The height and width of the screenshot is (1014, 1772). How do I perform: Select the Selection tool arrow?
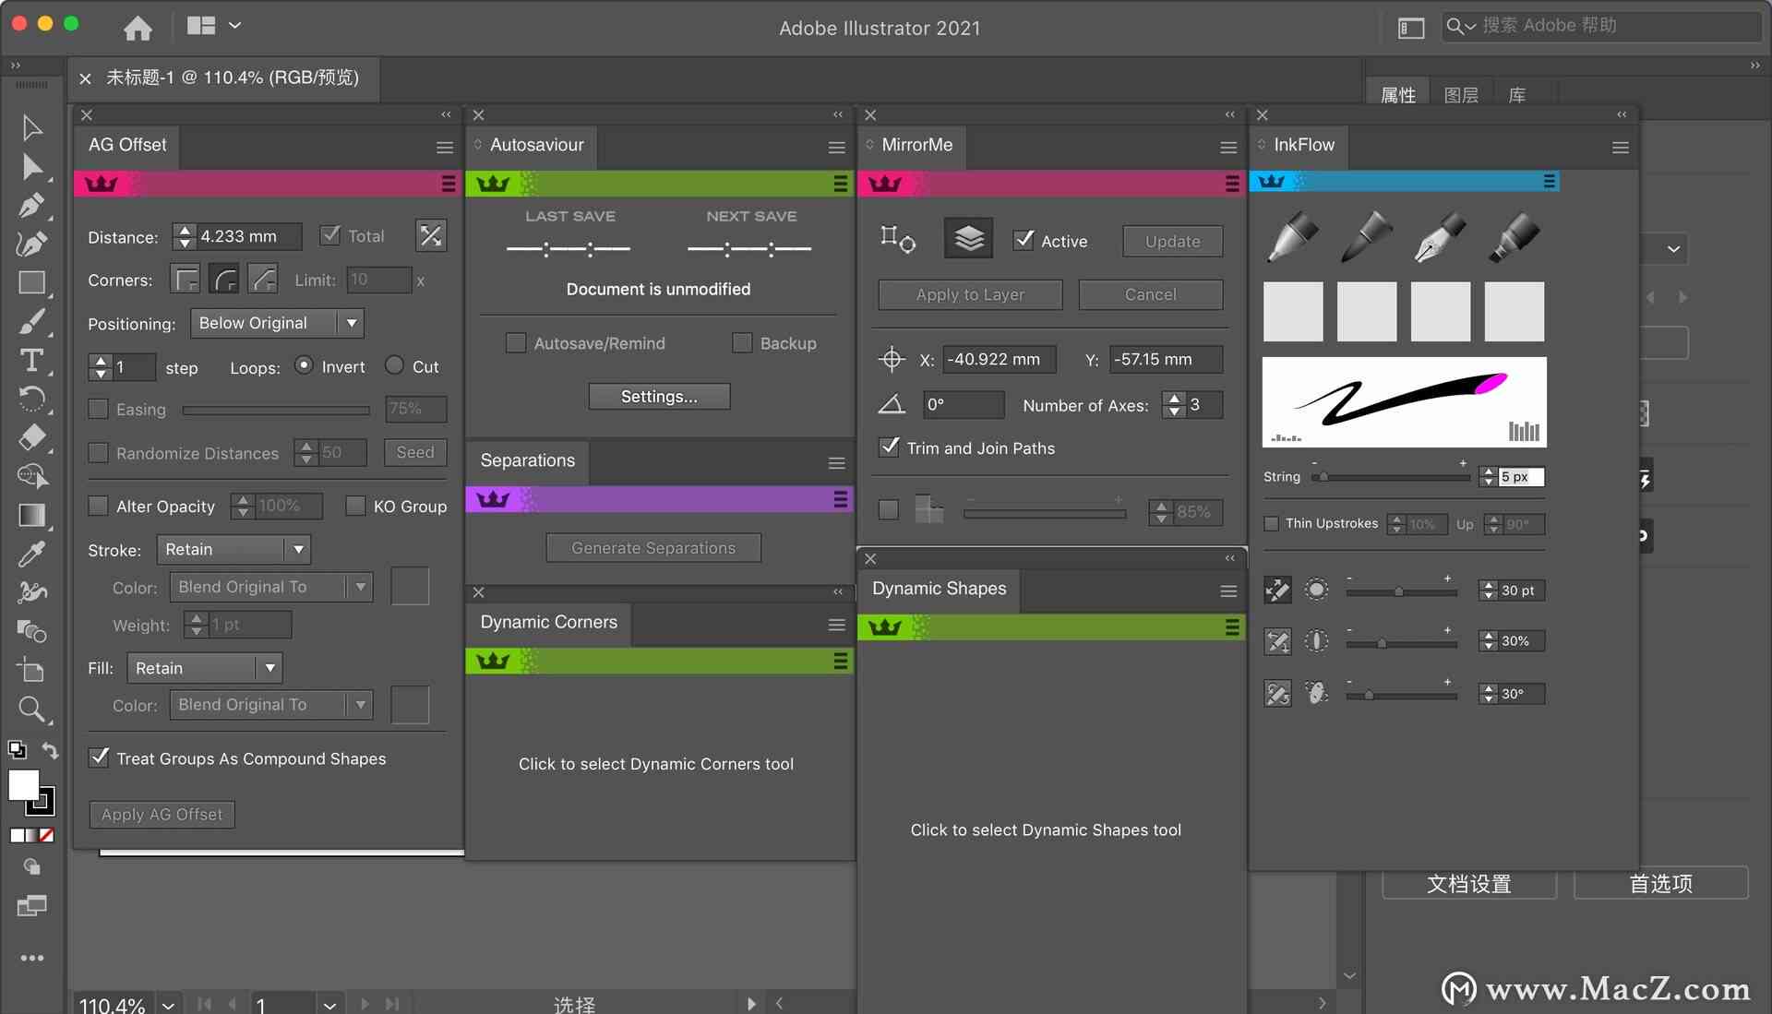coord(32,127)
